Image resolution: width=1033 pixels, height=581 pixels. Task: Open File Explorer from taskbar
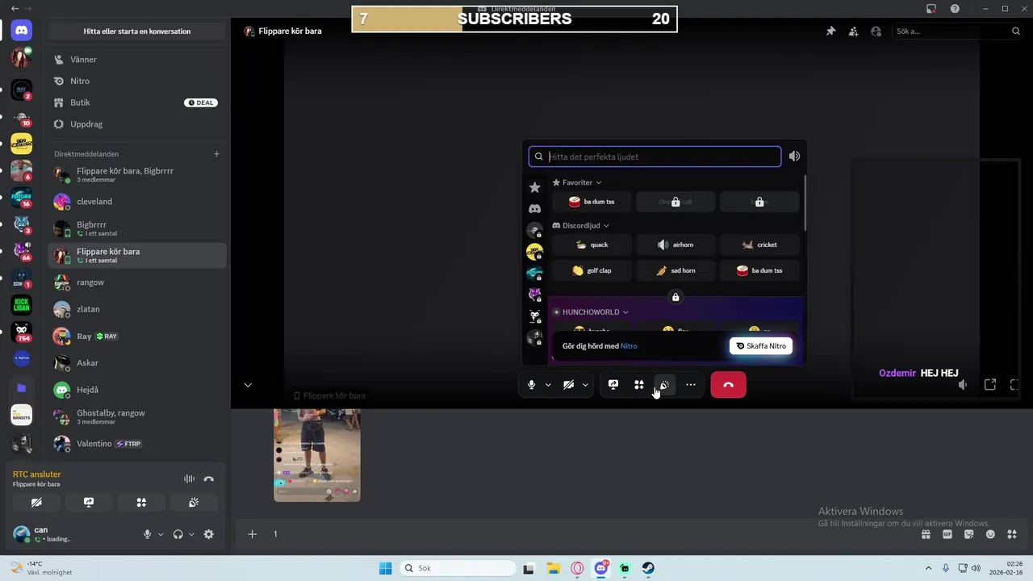(x=553, y=568)
